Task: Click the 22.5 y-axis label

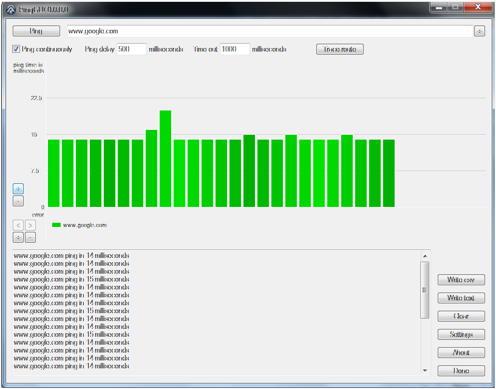Action: (x=36, y=98)
